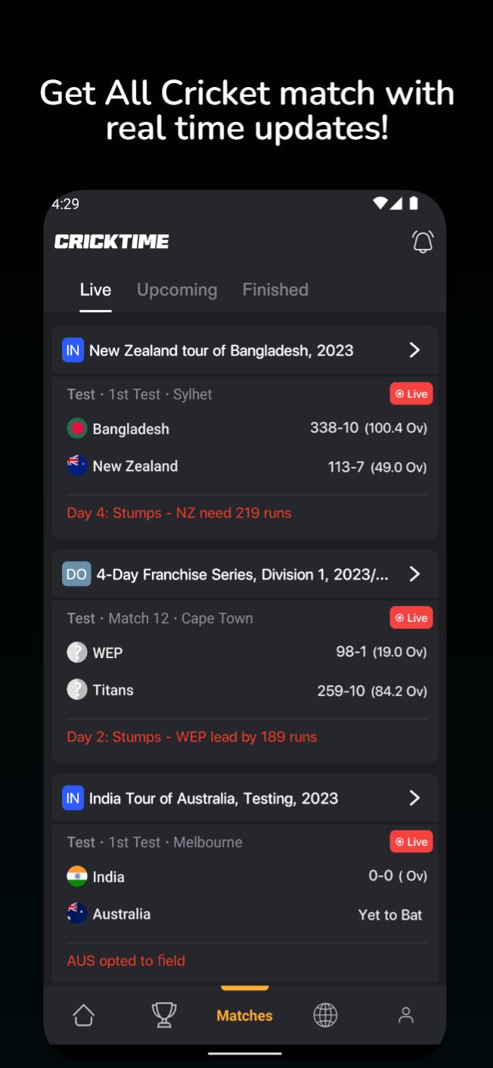
Task: Switch to the Upcoming tab
Action: pos(177,290)
